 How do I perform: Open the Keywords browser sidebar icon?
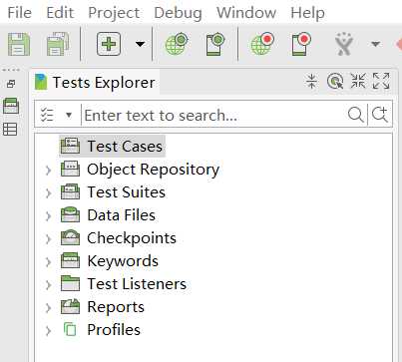(11, 106)
